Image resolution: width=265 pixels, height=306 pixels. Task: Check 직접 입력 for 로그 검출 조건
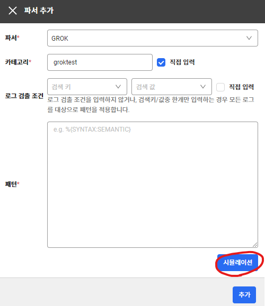coord(220,87)
